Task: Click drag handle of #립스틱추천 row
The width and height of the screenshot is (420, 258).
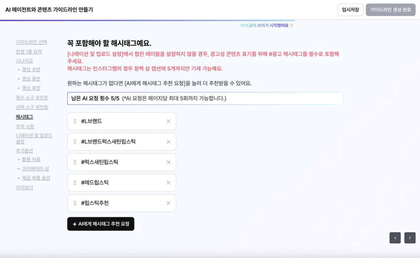Action: (x=75, y=203)
